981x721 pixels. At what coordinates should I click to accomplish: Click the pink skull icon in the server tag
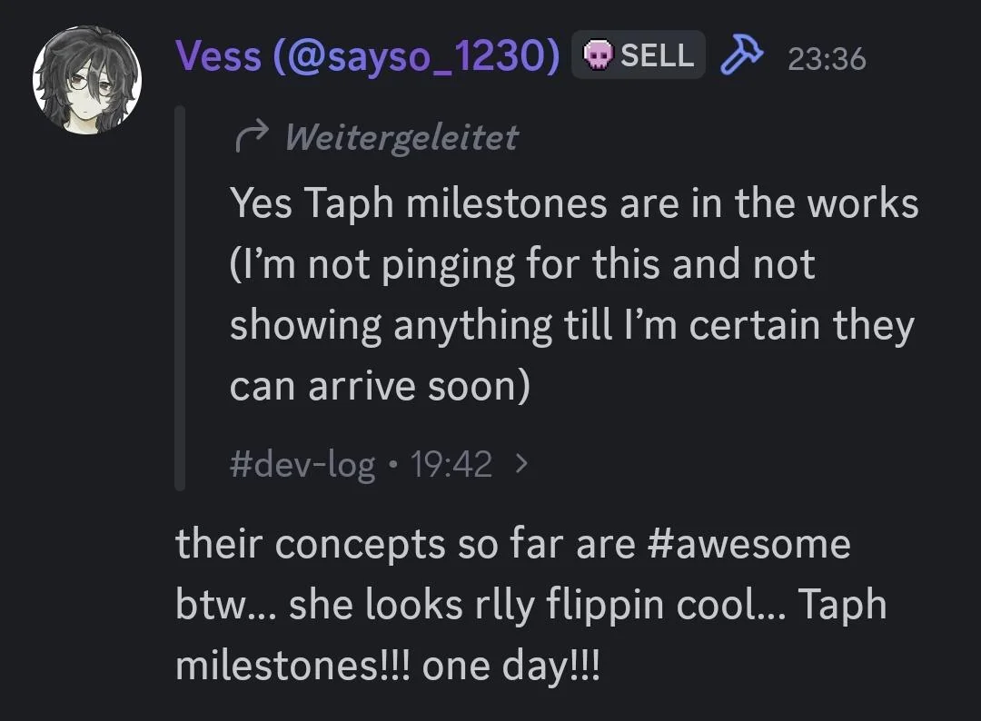point(596,56)
